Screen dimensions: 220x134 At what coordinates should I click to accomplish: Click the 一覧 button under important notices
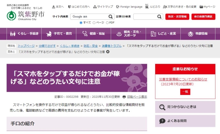coord(185,92)
